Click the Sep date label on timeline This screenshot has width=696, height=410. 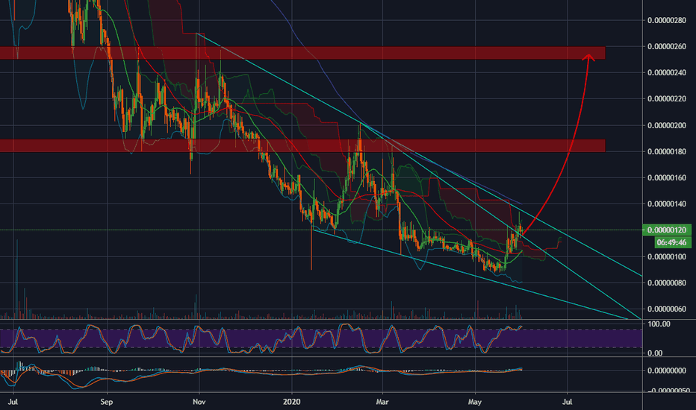coord(107,402)
